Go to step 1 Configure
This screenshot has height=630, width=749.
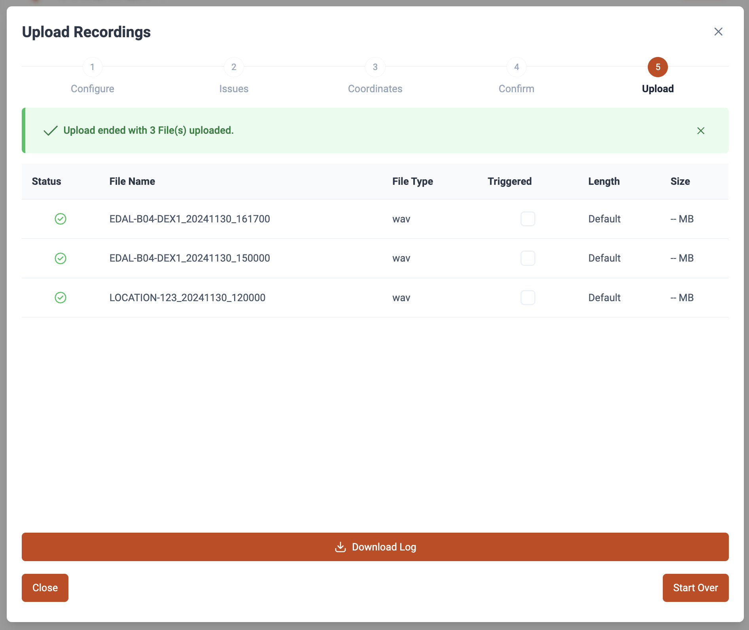pos(93,67)
